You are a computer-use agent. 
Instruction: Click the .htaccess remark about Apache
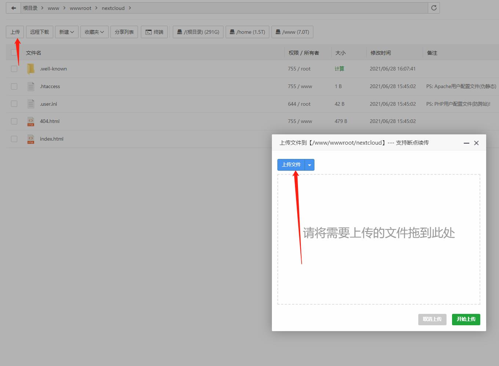tap(461, 86)
